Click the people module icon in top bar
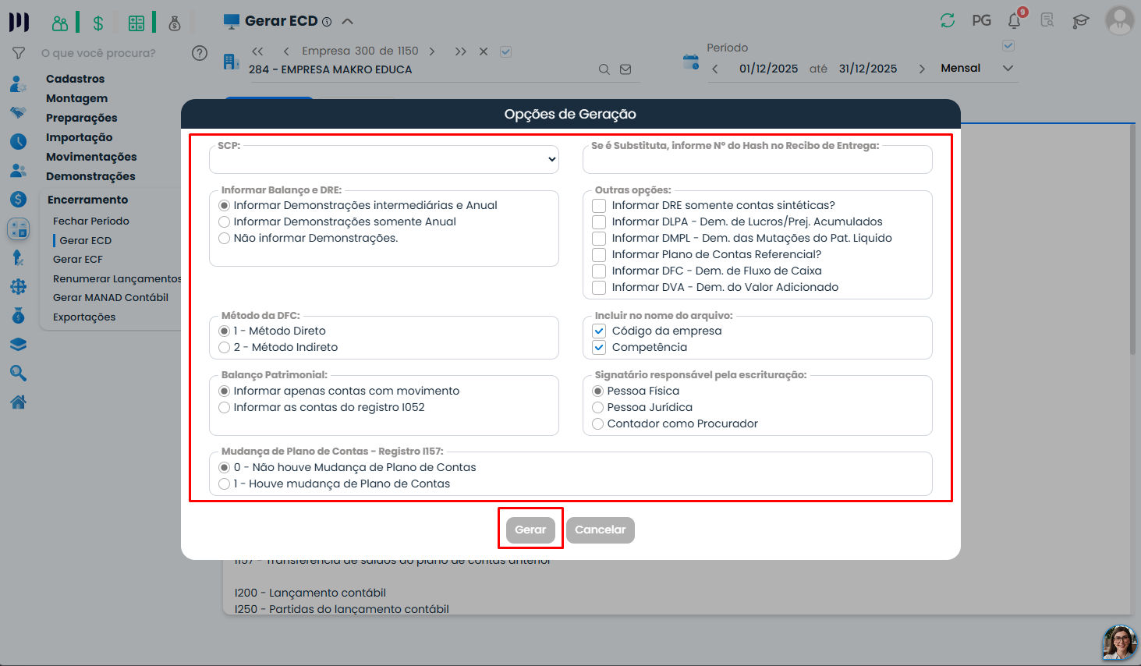Viewport: 1141px width, 666px height. click(60, 23)
